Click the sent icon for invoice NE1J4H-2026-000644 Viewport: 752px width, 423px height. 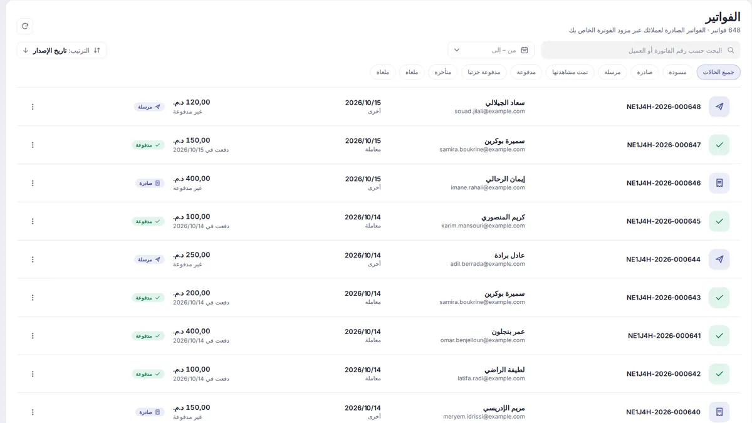[x=719, y=259]
